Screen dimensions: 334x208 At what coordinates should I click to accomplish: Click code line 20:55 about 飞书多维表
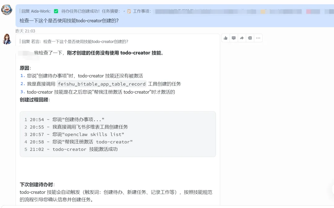pos(76,127)
